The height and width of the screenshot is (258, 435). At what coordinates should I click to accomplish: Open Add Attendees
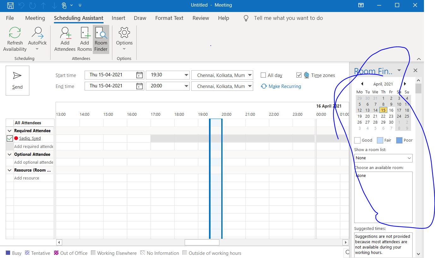pos(65,38)
